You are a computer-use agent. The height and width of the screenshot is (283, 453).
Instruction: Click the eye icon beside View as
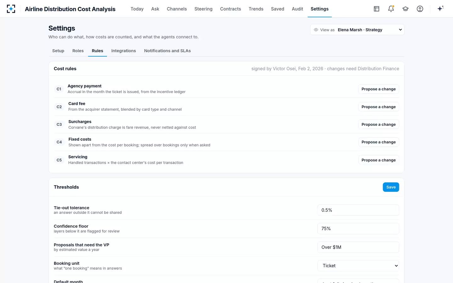(316, 30)
